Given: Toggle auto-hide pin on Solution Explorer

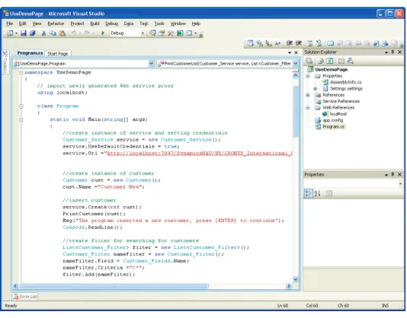Looking at the screenshot, I should 393,52.
